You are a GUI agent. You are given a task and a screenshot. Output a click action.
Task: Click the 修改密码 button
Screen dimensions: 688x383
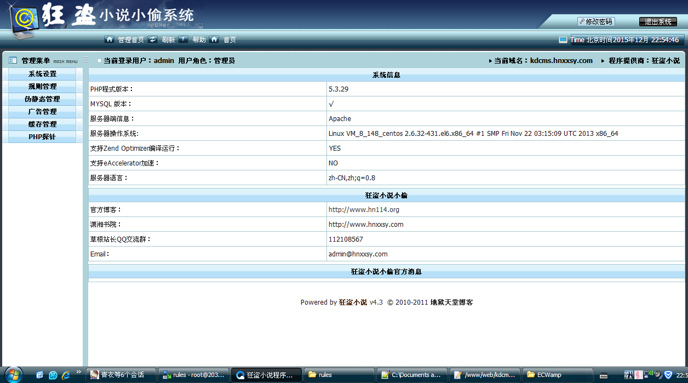click(596, 21)
